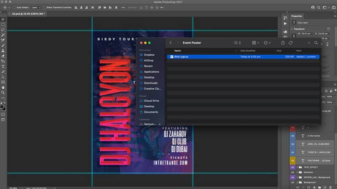Select the Rectangle shape tool
Viewport: 337px width, 189px height.
[3, 82]
